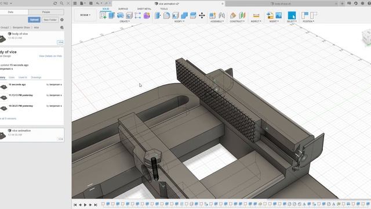Screen dimensions: 371x209
Task: Open the data panel grid icon
Action: click(x=75, y=3)
